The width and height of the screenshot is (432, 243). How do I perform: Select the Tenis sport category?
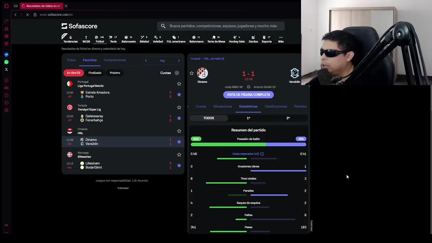coord(113,39)
